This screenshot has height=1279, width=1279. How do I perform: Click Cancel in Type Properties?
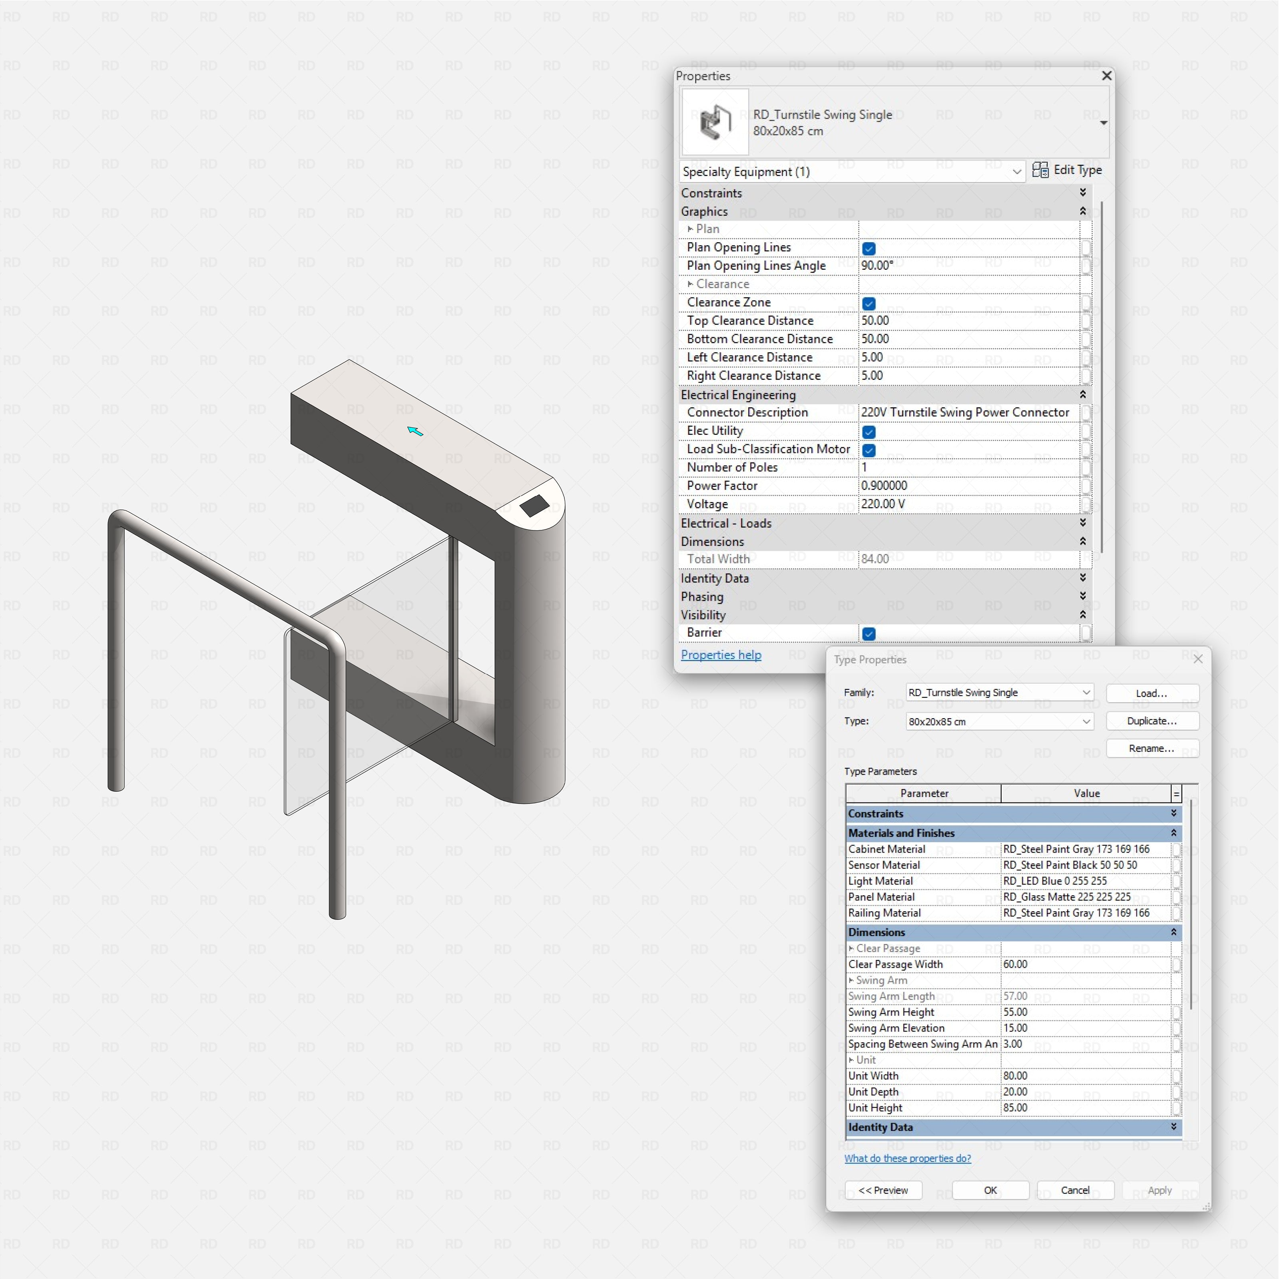[1075, 1190]
